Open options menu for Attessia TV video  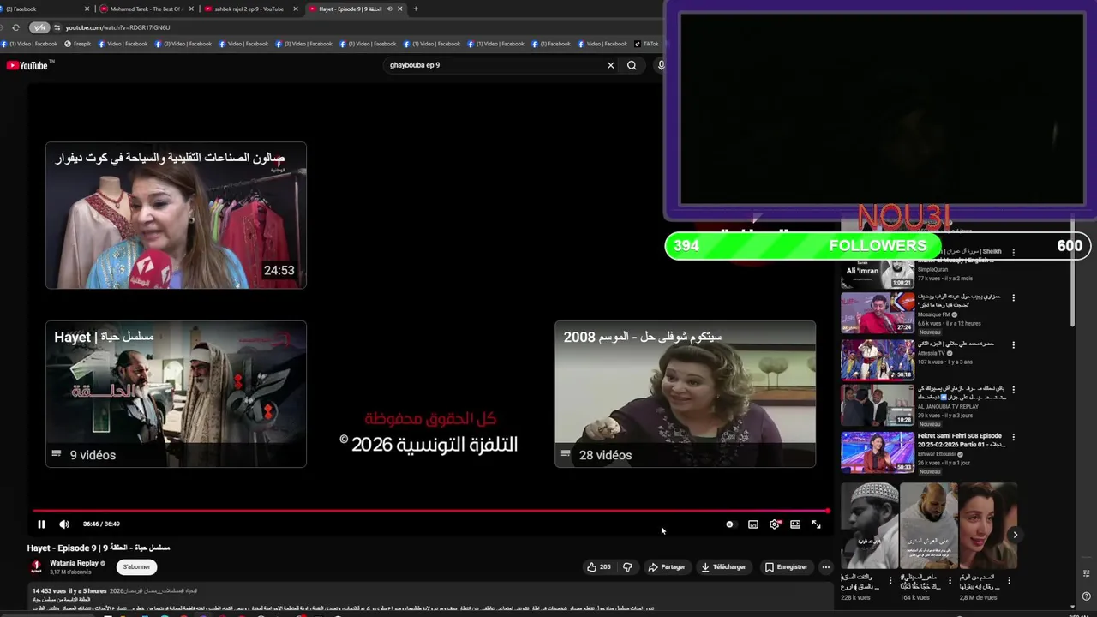pyautogui.click(x=1013, y=345)
